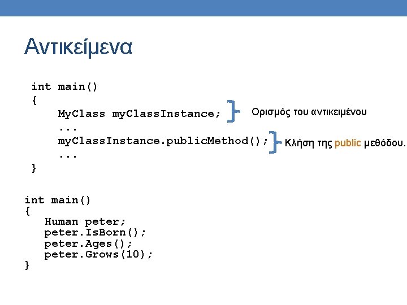This screenshot has height=305, width=407.
Task: Click the orange word 'public' in annotation
Action: pyautogui.click(x=348, y=143)
